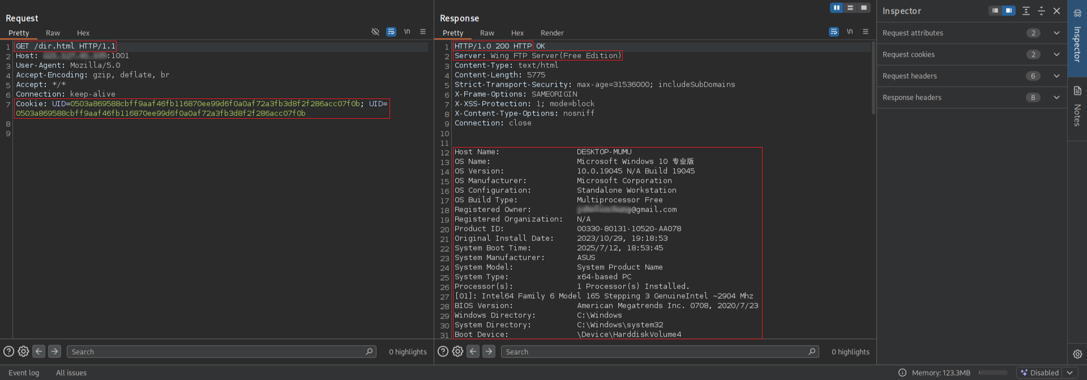
Task: Open Request search settings gear
Action: (x=23, y=351)
